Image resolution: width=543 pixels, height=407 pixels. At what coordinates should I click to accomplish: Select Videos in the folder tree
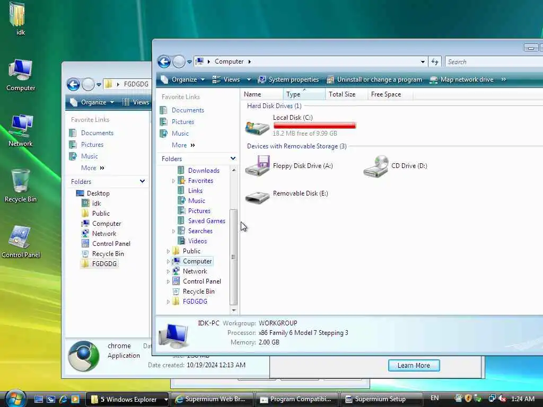pyautogui.click(x=197, y=241)
